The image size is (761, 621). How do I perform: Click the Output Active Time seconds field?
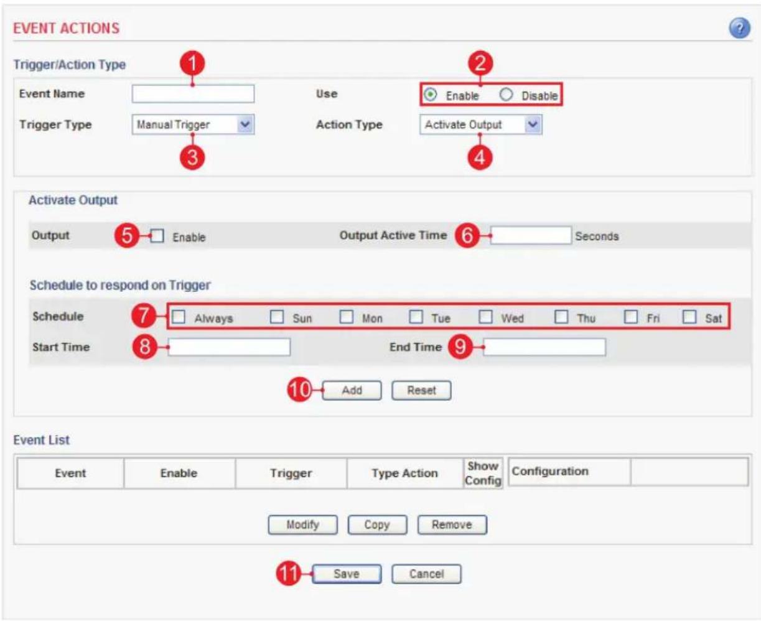530,236
